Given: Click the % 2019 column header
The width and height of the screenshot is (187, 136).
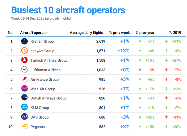Looking at the screenshot, I should point(175,33).
